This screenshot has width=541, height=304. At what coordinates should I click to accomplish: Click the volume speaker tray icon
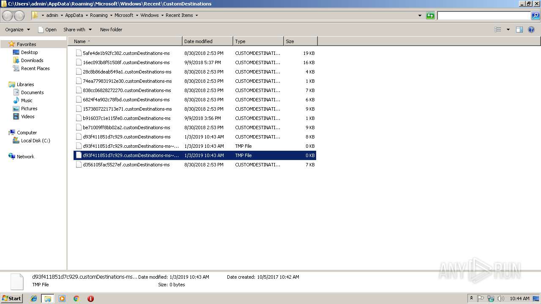pos(501,299)
